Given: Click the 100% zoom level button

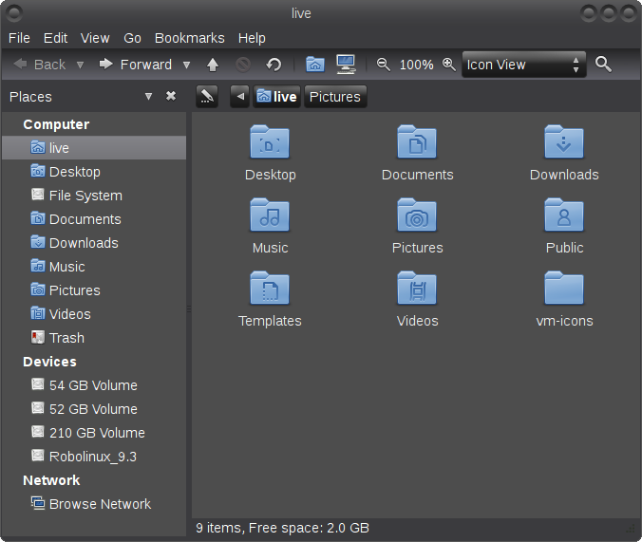Looking at the screenshot, I should point(416,65).
